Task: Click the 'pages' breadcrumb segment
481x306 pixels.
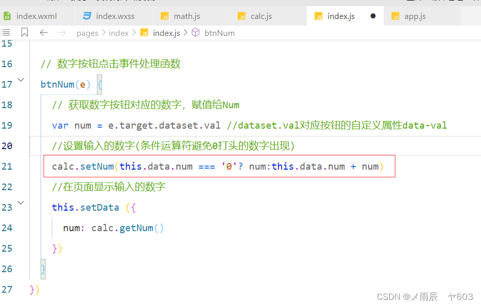Action: (87, 33)
